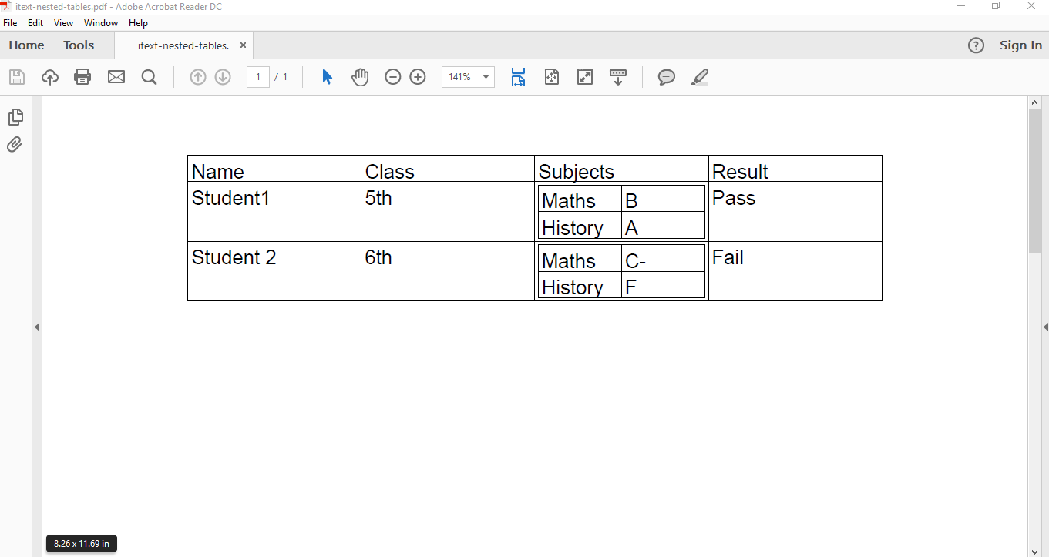Viewport: 1049px width, 557px height.
Task: Select the itext-nested-tables document tab
Action: pyautogui.click(x=183, y=45)
